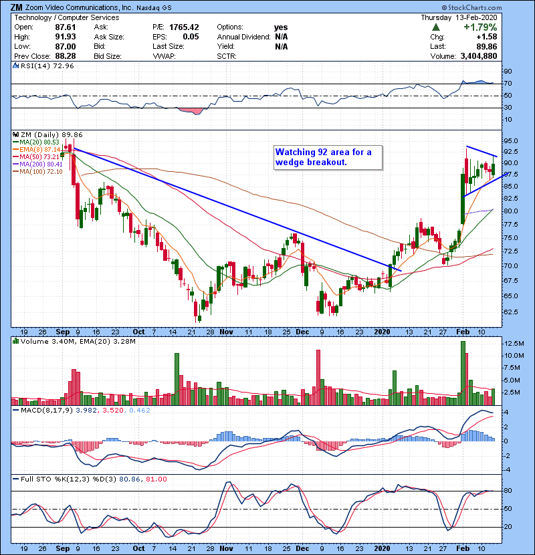Click the Volume value 3,404,880
Image resolution: width=535 pixels, height=555 pixels.
(479, 56)
